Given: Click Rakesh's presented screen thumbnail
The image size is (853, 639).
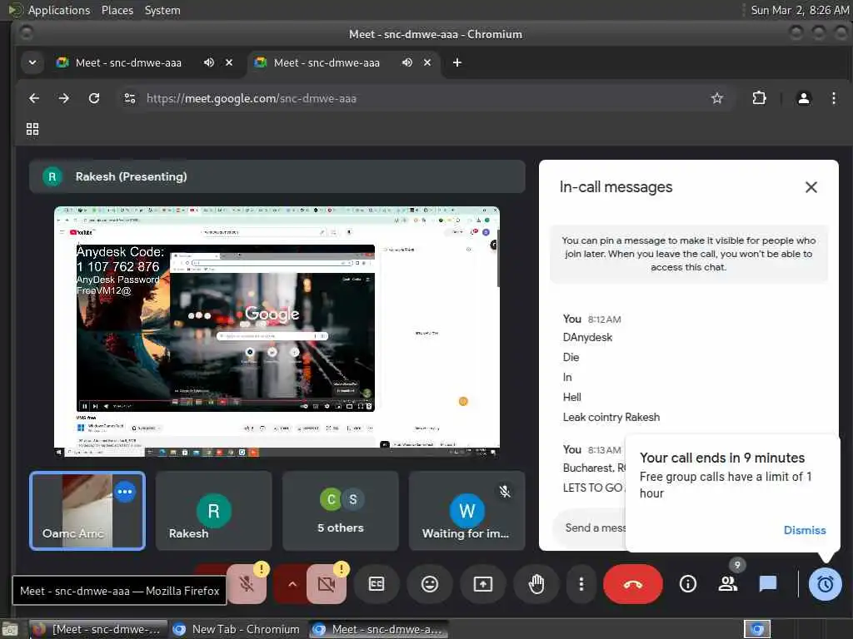Looking at the screenshot, I should tap(277, 331).
